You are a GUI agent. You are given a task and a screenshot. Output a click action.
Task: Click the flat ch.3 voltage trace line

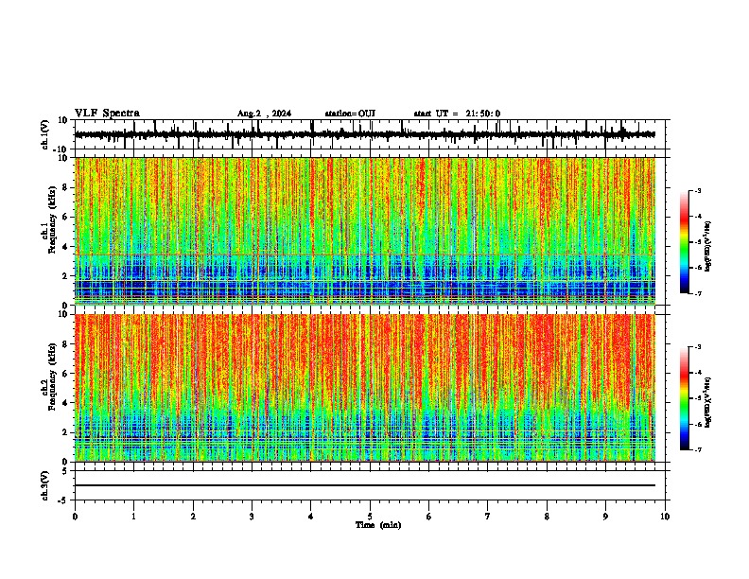click(365, 485)
